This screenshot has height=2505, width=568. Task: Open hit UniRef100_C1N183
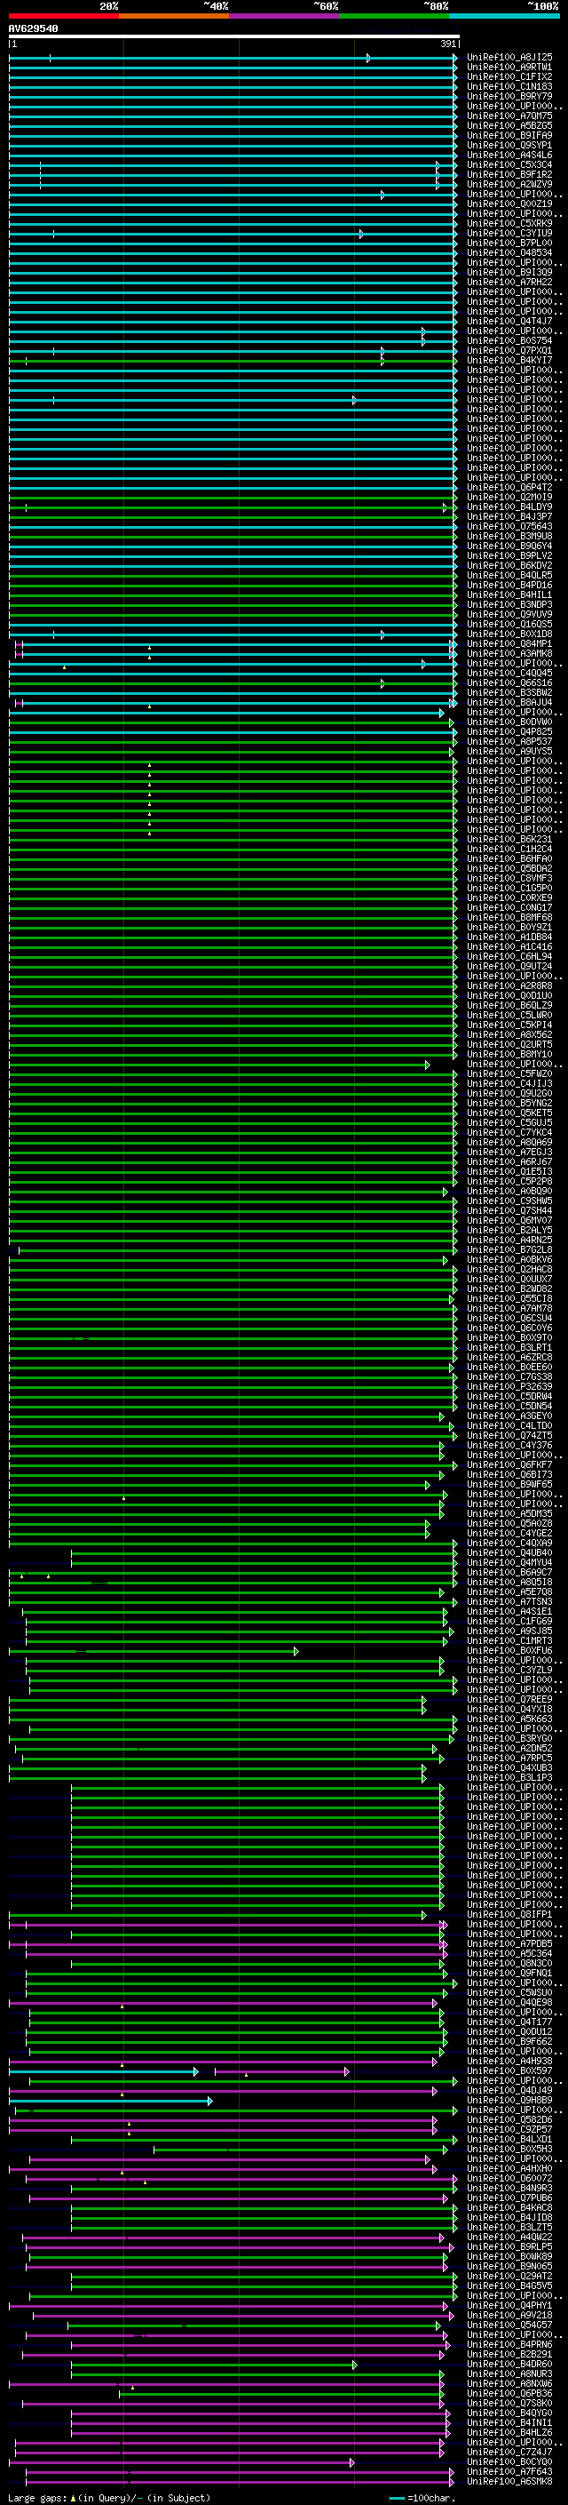coord(509,86)
